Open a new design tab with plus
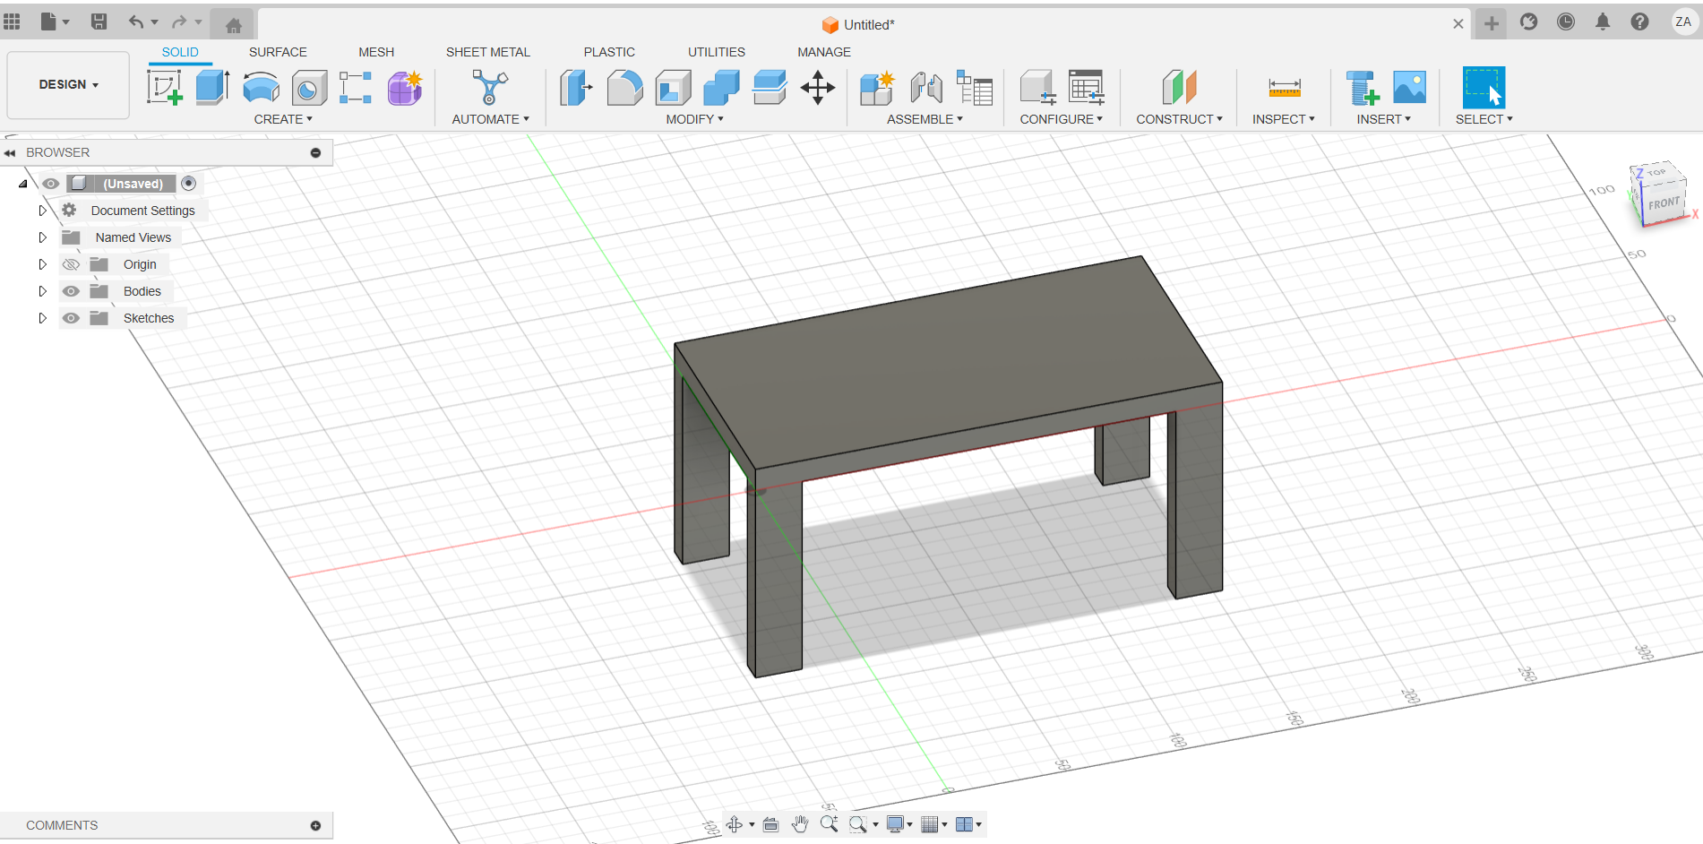This screenshot has width=1703, height=844. [1491, 23]
